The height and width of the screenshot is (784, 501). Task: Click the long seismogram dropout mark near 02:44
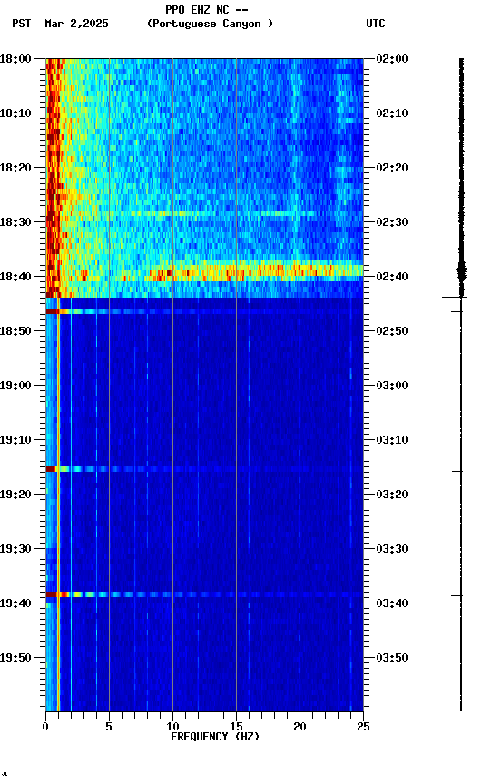(454, 297)
